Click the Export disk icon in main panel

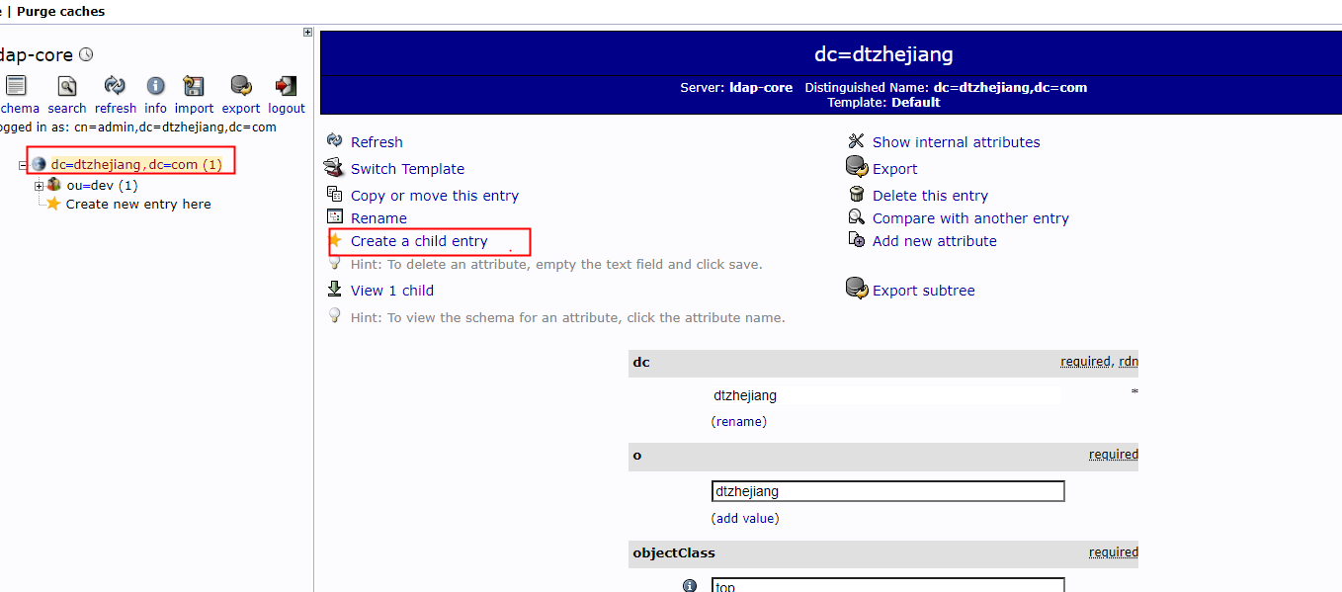click(x=856, y=167)
